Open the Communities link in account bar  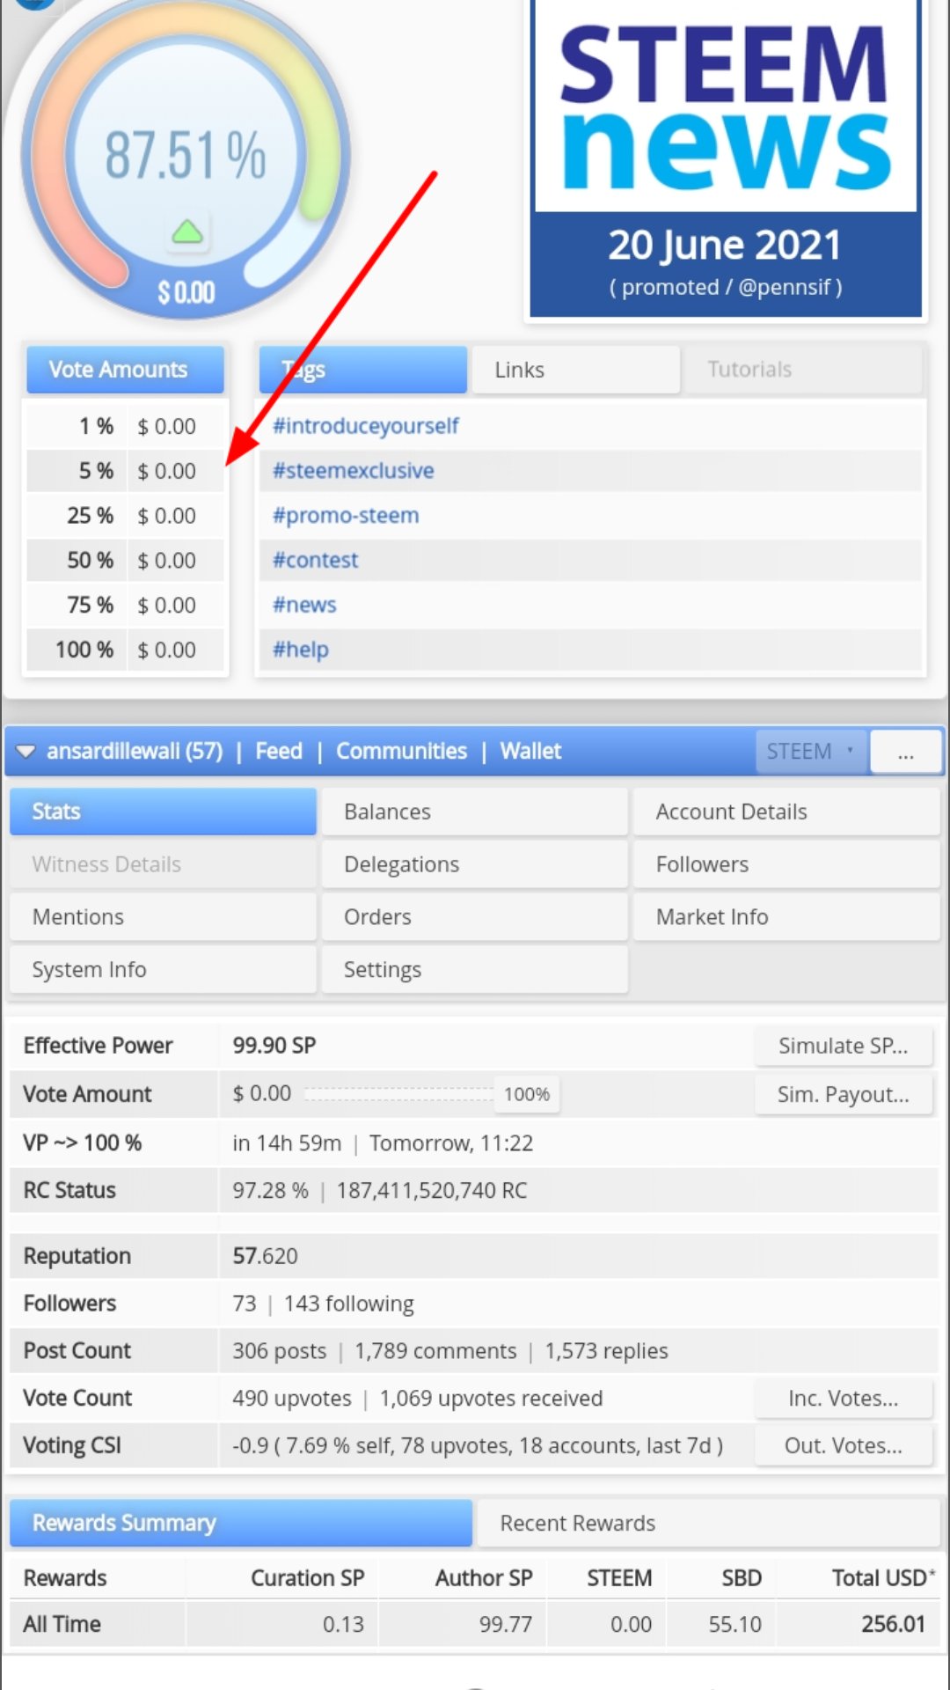pos(402,752)
